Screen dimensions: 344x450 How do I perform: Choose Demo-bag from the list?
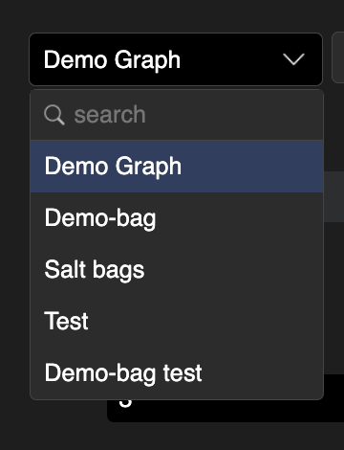(177, 218)
